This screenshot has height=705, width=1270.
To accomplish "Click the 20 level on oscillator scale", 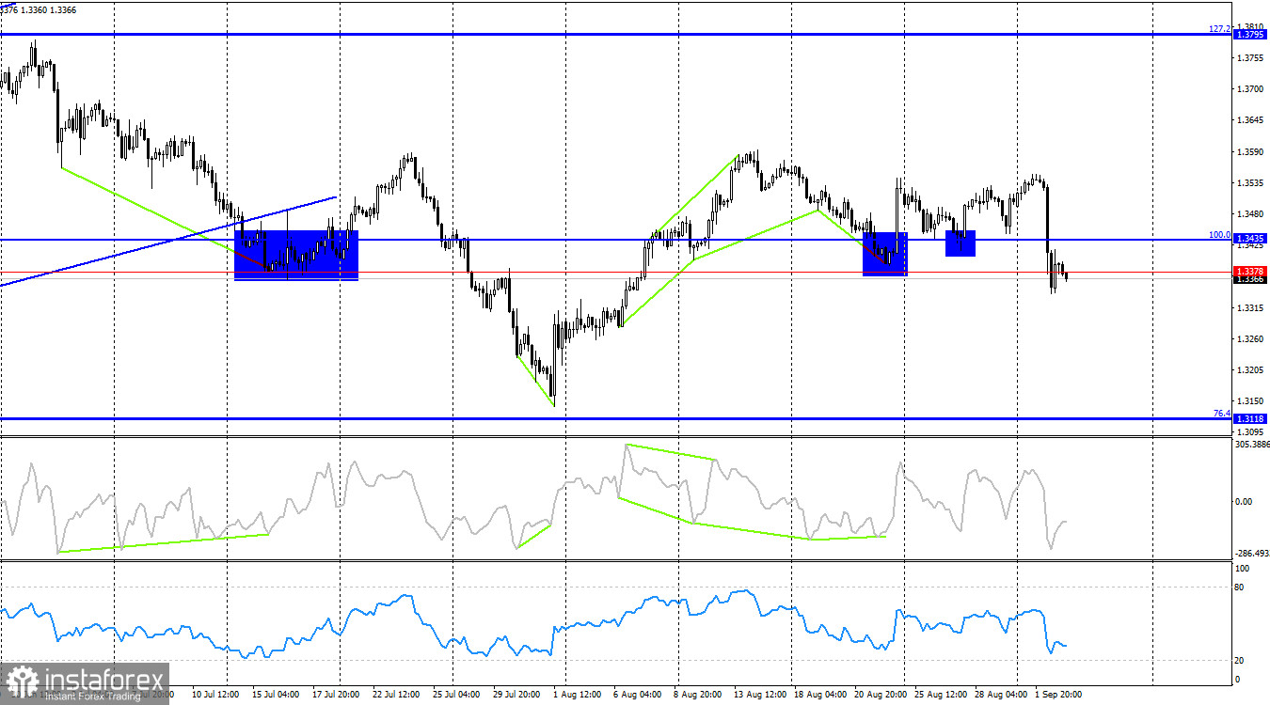I will point(1240,660).
